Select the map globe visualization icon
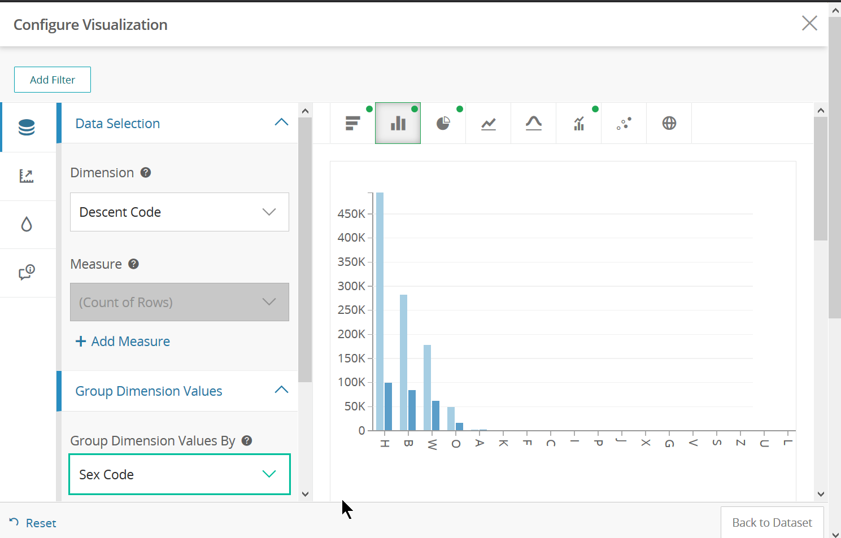841x538 pixels. tap(669, 123)
